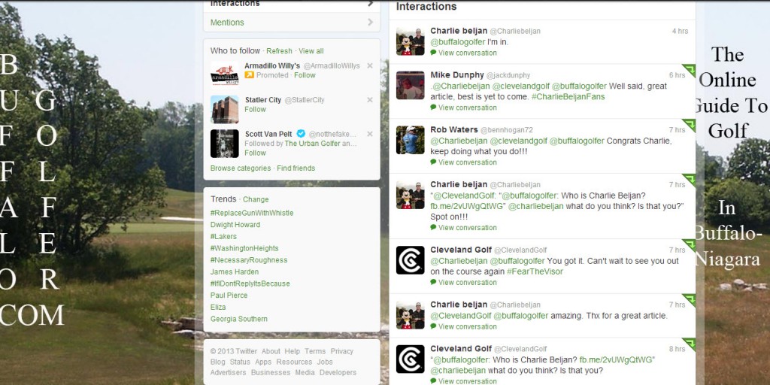Click green corner flag on Rob Waters tweet
This screenshot has height=385, width=770.
[x=689, y=125]
